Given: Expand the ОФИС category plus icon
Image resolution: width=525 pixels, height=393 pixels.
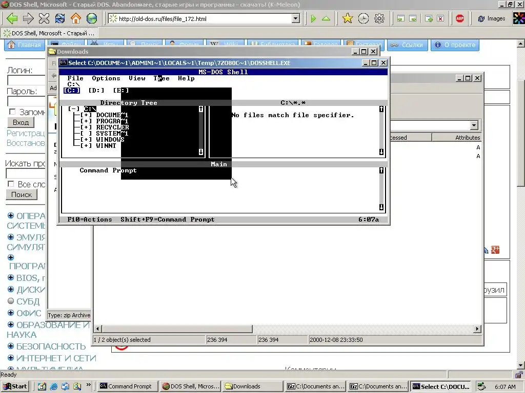Looking at the screenshot, I should [x=10, y=313].
